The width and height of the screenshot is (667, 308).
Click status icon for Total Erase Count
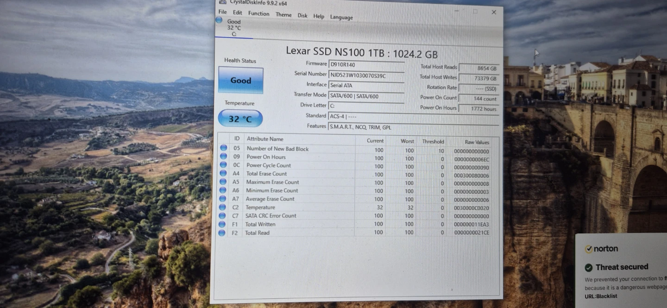point(223,173)
